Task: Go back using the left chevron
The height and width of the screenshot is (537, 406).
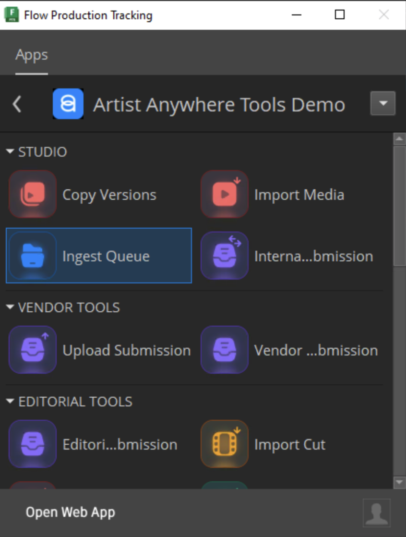Action: click(17, 104)
